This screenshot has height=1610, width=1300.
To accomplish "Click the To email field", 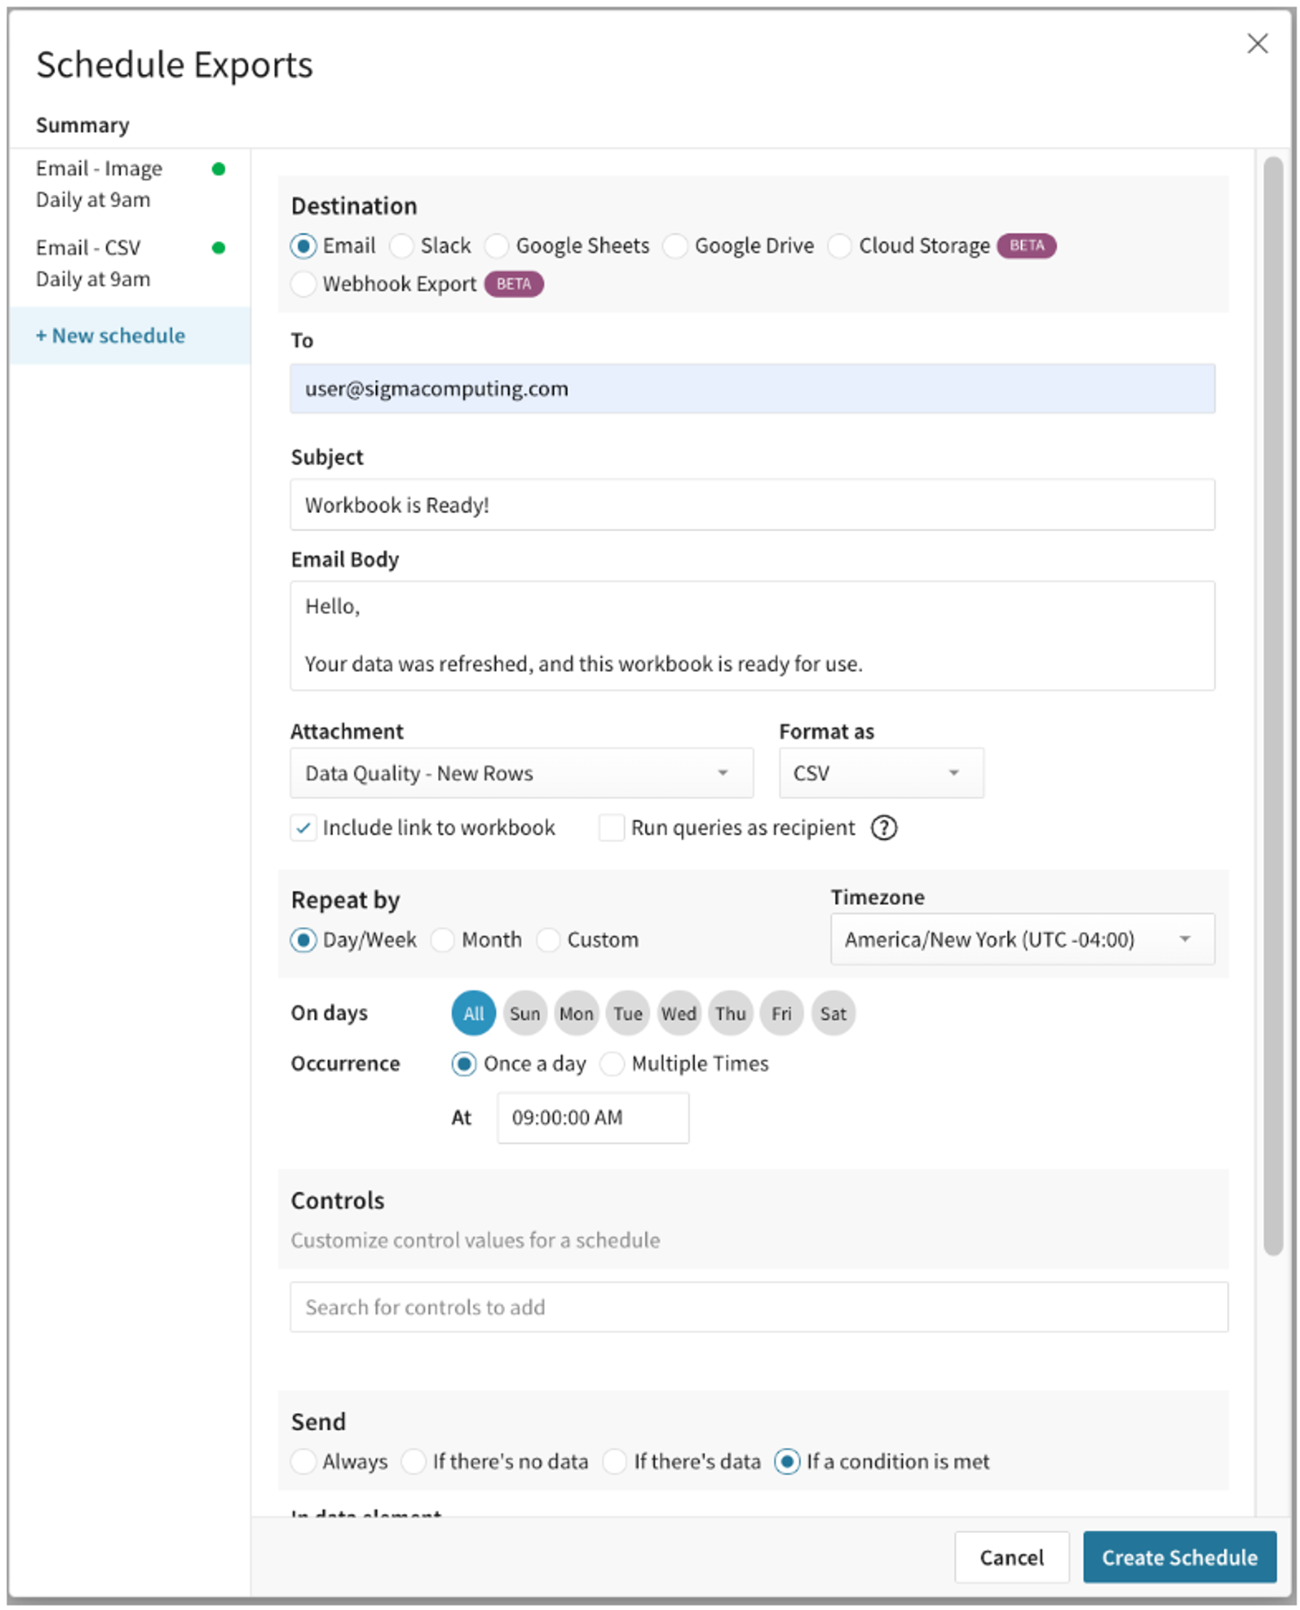I will 753,388.
